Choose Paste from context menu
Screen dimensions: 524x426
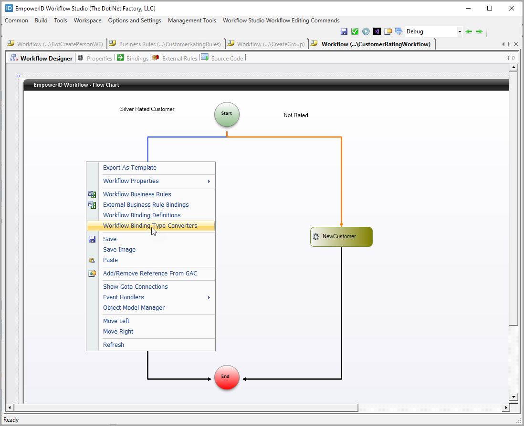tap(110, 260)
